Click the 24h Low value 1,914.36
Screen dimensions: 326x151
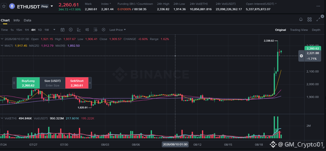point(179,9)
